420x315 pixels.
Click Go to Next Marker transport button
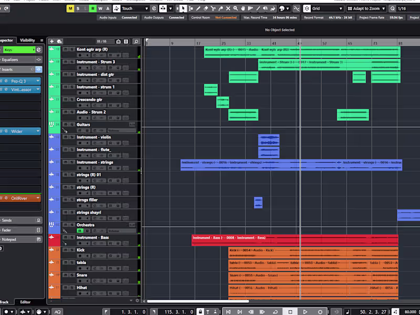[239, 312]
